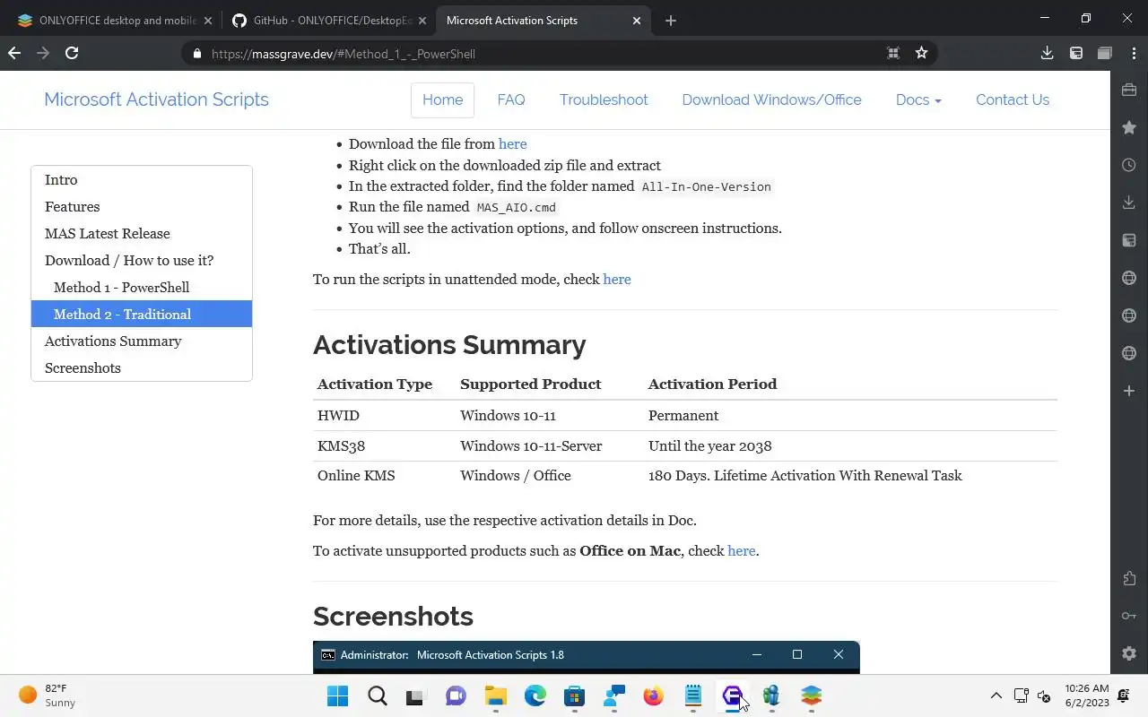This screenshot has width=1148, height=717.
Task: Click the 'Until the year 2038' cell
Action: coord(851,445)
